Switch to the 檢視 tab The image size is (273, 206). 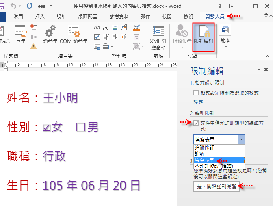coord(188,17)
